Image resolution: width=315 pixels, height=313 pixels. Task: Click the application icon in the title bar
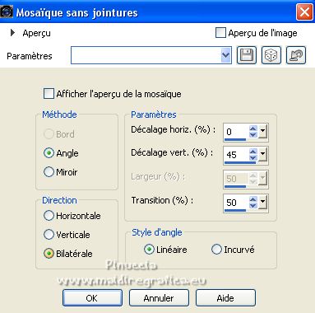(x=7, y=12)
